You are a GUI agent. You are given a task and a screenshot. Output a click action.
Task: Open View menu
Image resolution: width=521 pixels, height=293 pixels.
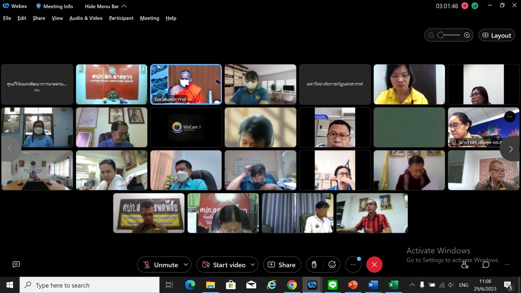click(x=57, y=18)
